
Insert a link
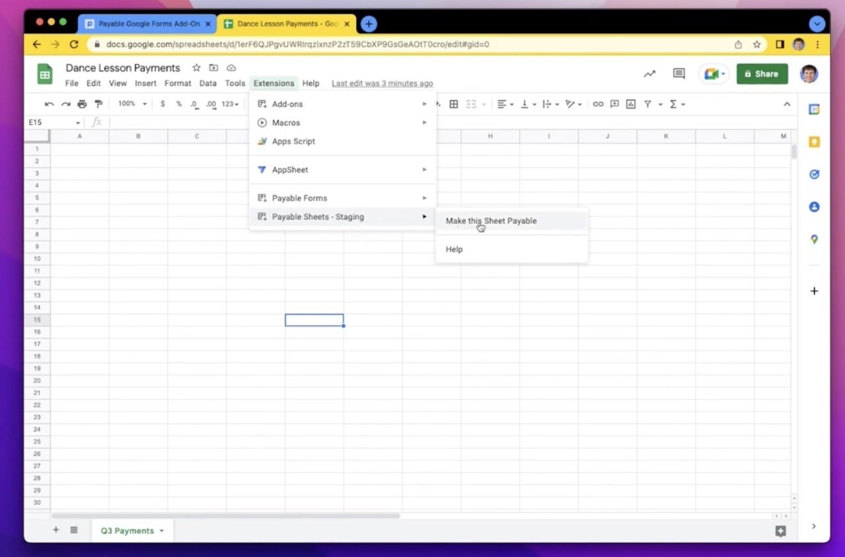598,104
